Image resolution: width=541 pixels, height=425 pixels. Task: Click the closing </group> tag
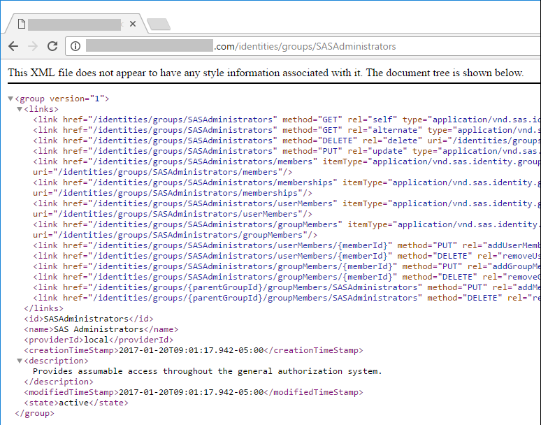tap(34, 413)
